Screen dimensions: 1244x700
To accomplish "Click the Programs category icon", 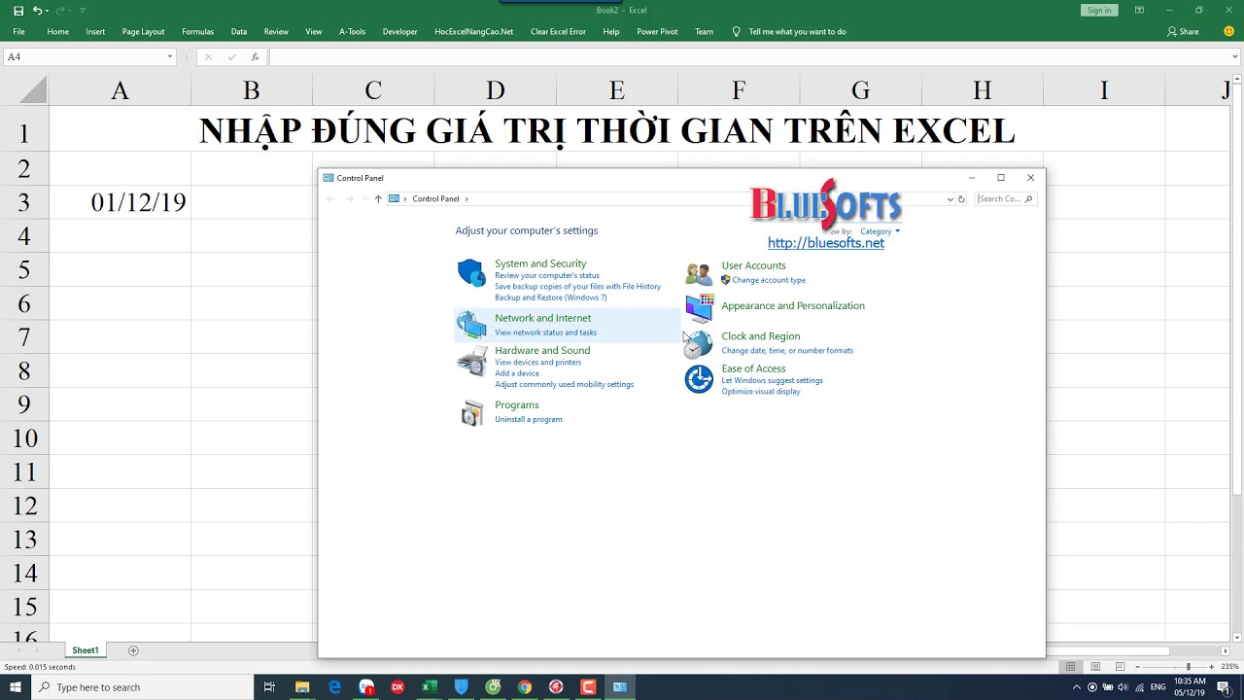I will (472, 412).
